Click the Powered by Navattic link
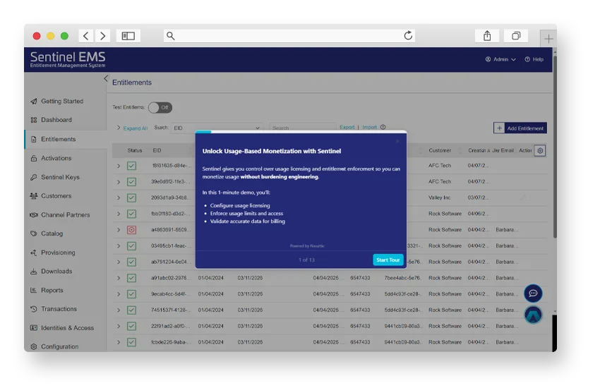This screenshot has width=600, height=388. click(x=307, y=246)
